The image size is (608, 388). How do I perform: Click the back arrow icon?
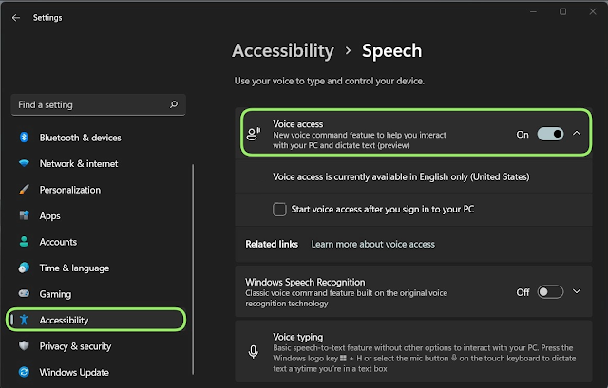tap(17, 17)
